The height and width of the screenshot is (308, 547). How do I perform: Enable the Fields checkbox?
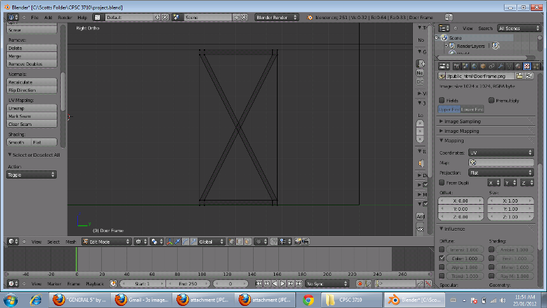click(442, 100)
